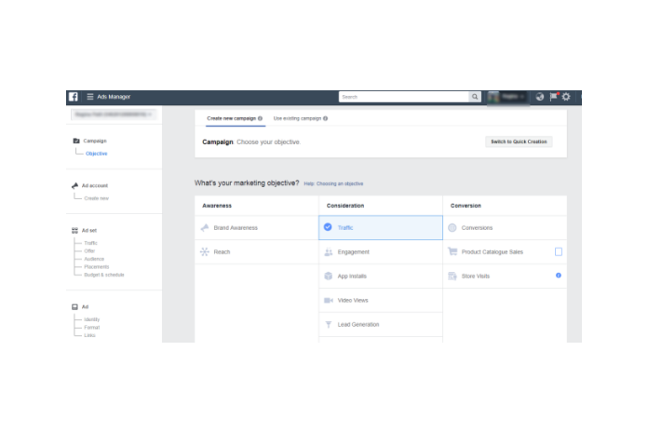This screenshot has width=648, height=432.
Task: Open the profile dropdown in top bar
Action: [x=507, y=97]
